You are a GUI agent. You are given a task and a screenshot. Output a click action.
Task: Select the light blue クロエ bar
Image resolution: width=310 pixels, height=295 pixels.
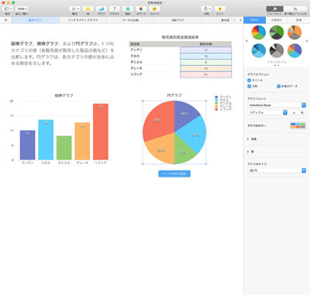(46, 139)
